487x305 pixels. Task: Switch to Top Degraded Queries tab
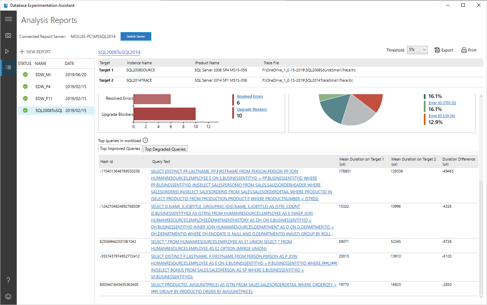tap(165, 149)
